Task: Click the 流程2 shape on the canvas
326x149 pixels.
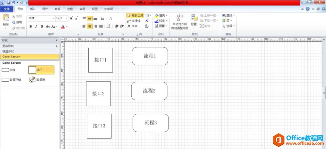Action: 149,91
